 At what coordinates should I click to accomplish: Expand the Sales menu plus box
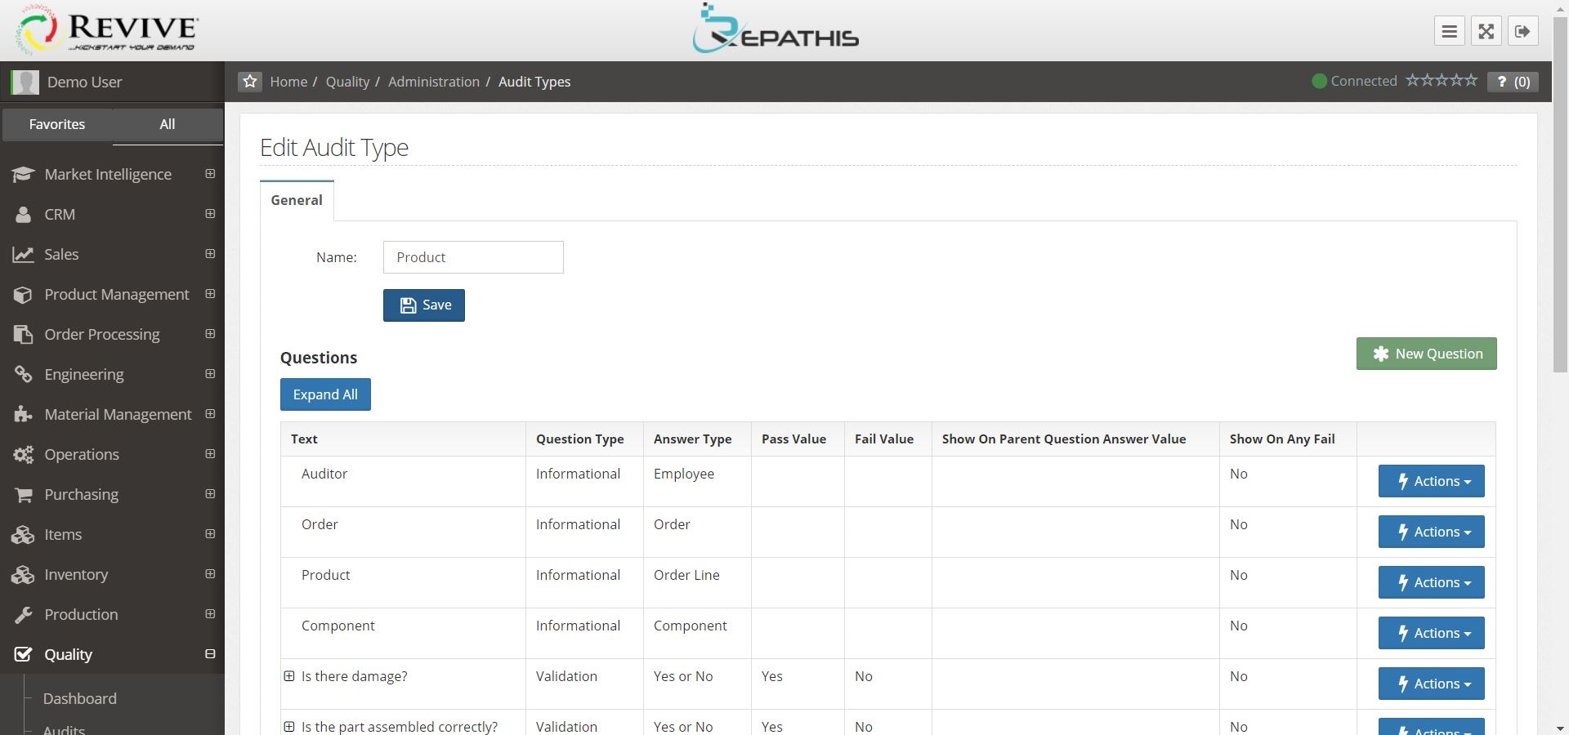[x=210, y=253]
